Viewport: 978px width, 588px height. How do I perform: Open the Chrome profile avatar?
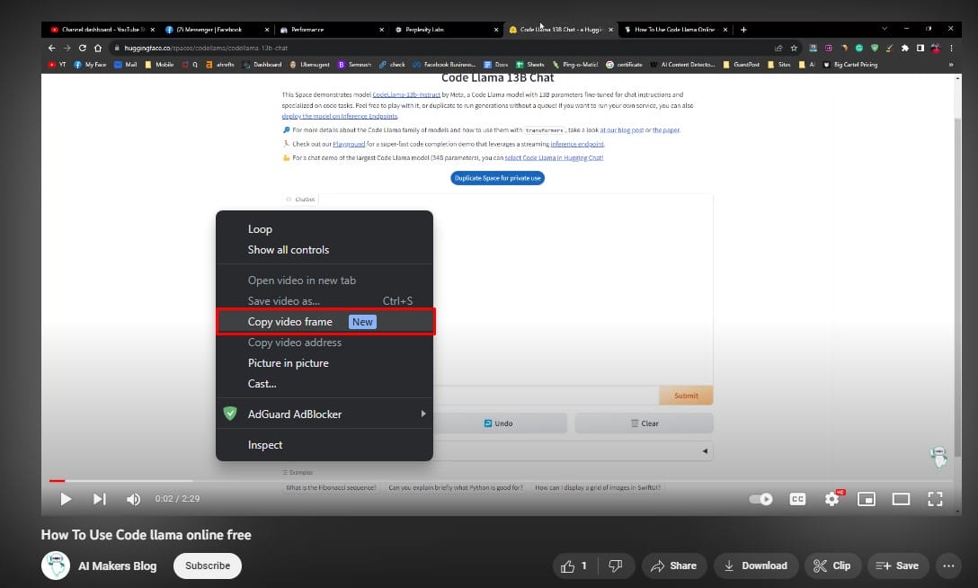pyautogui.click(x=937, y=48)
